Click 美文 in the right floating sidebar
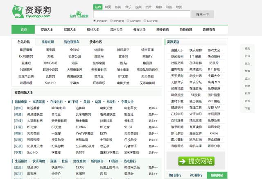The height and width of the screenshot is (179, 262). tap(247, 64)
